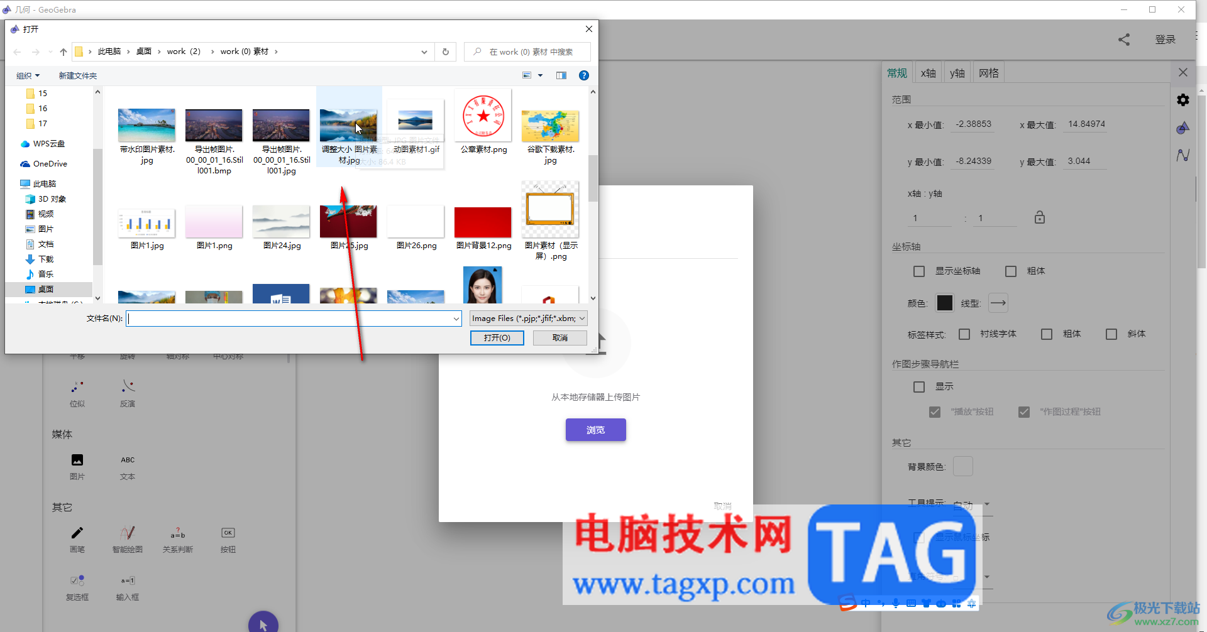Select the 复选框 checkbox tool

(x=77, y=580)
